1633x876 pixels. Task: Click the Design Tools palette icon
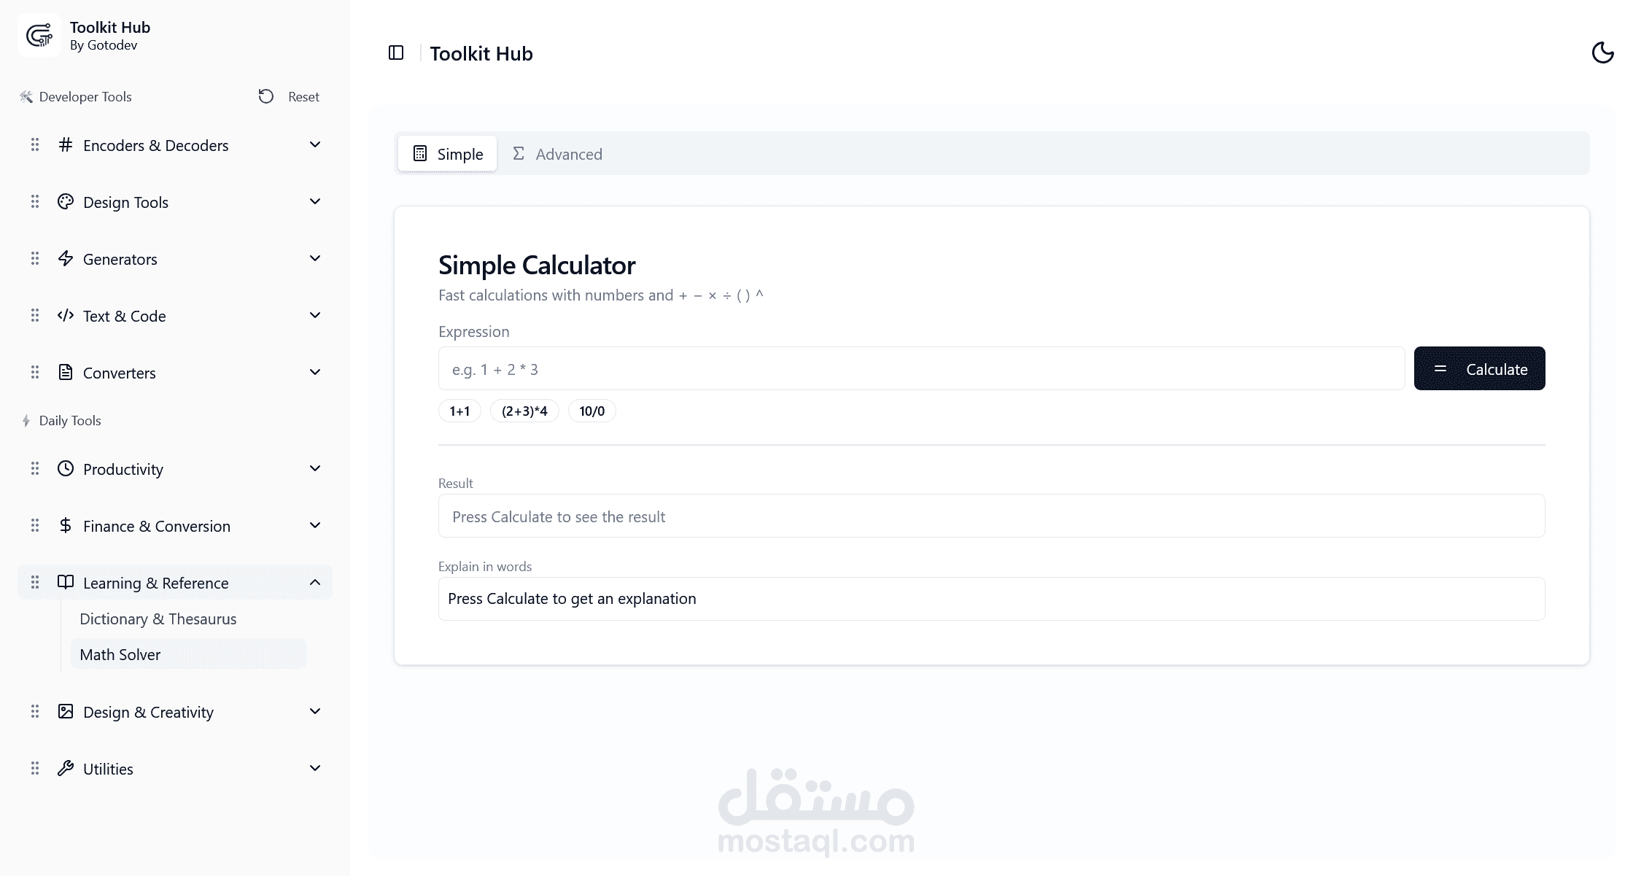[66, 202]
